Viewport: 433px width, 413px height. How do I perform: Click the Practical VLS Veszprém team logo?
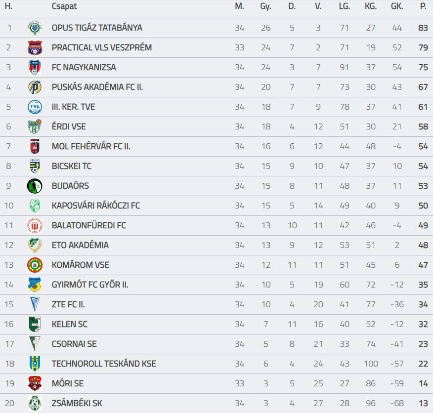(x=35, y=47)
